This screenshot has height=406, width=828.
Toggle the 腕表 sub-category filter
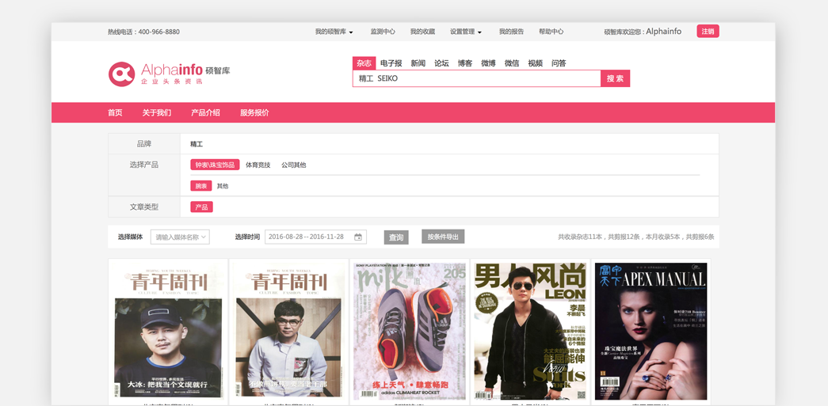pos(201,186)
